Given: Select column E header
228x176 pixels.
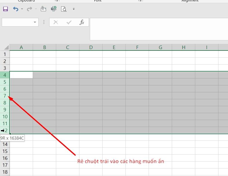Looking at the screenshot, I should [114, 47].
